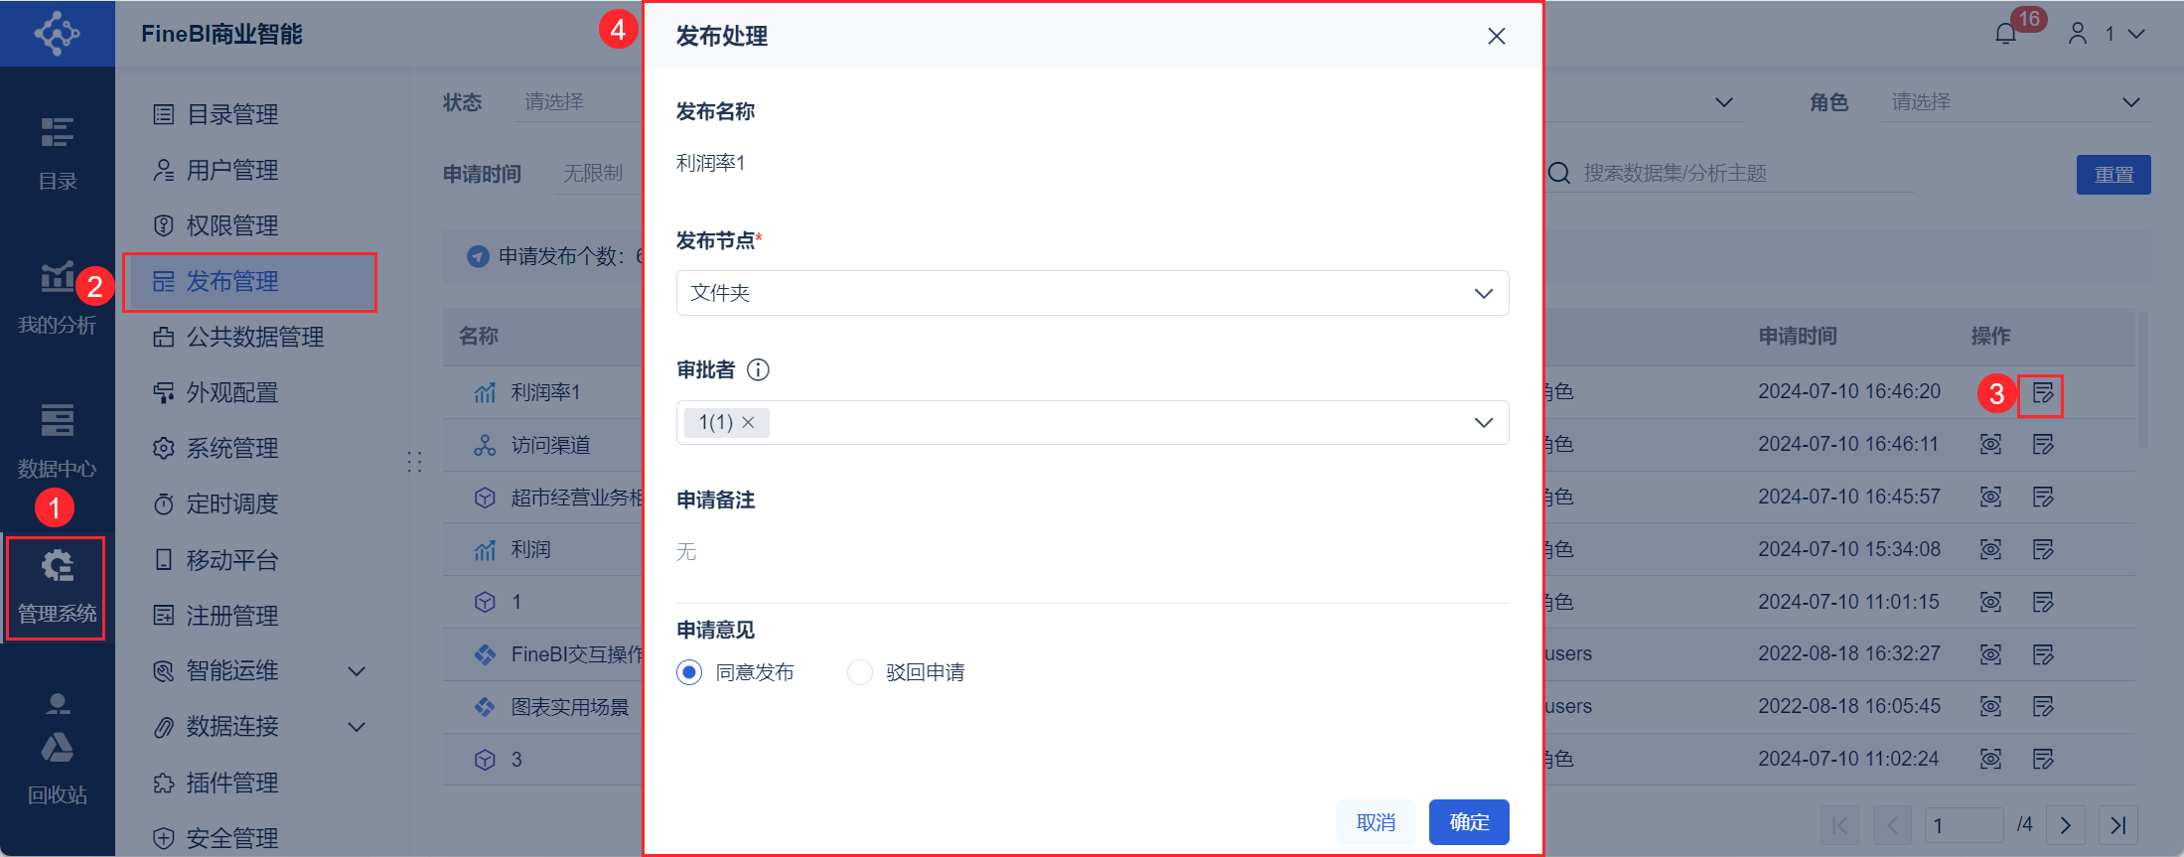Remove the 1(1) approver tag
Image resolution: width=2184 pixels, height=857 pixels.
[x=749, y=423]
